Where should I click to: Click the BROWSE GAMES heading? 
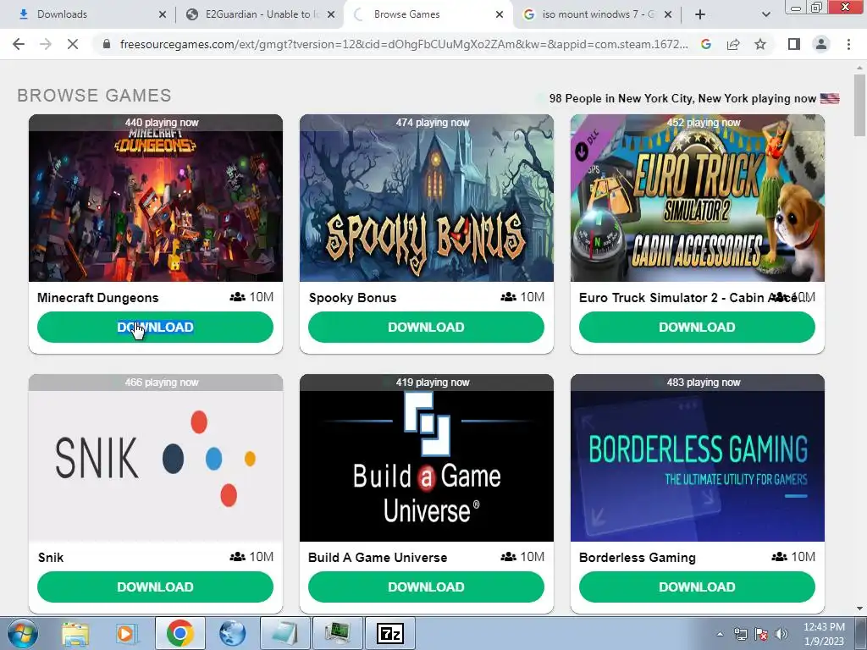click(95, 96)
